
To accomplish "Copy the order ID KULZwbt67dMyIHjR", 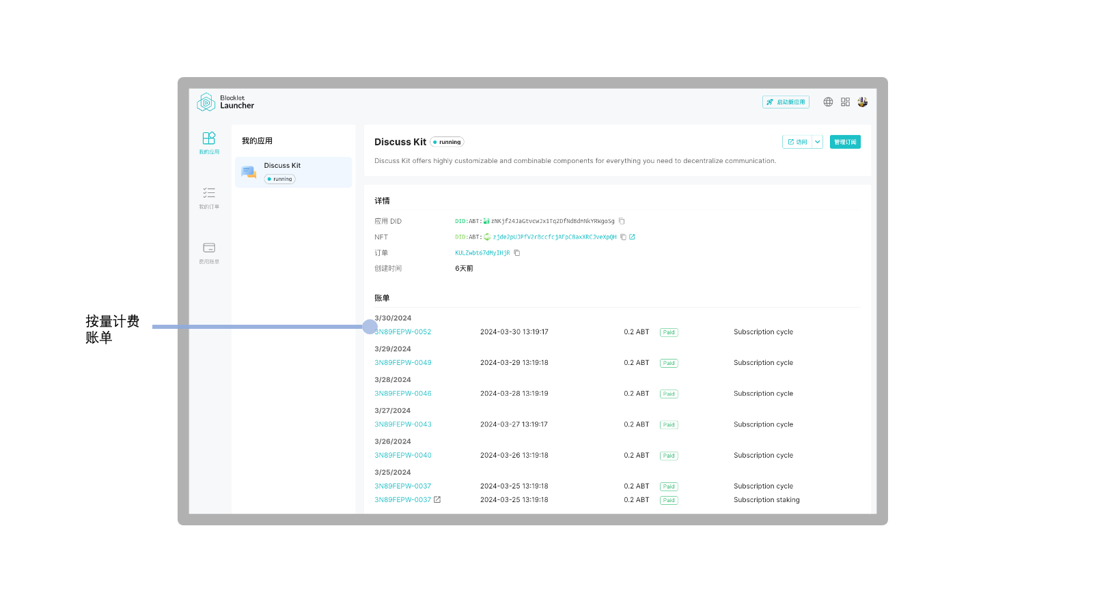I will [x=517, y=253].
